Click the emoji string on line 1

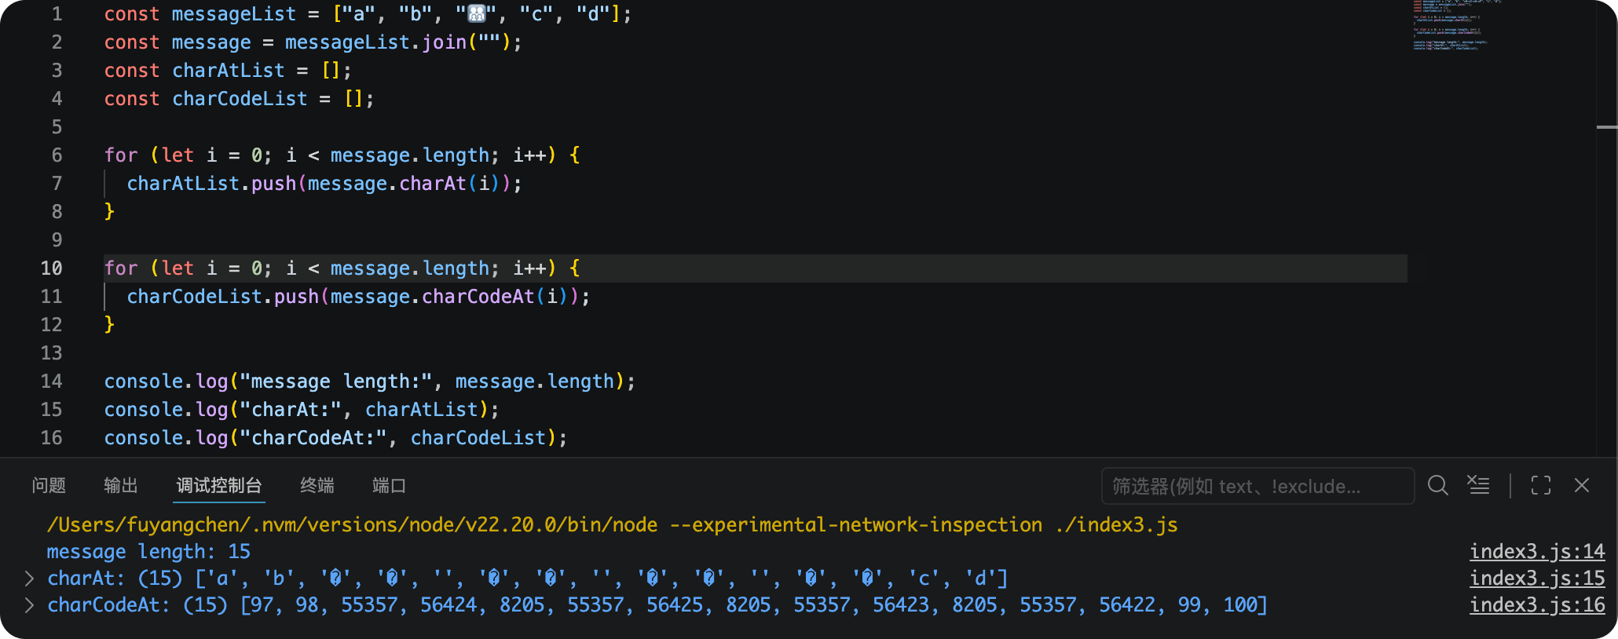(476, 14)
